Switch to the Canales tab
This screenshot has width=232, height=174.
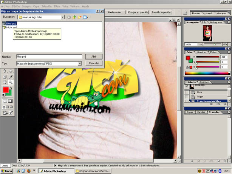(201, 112)
